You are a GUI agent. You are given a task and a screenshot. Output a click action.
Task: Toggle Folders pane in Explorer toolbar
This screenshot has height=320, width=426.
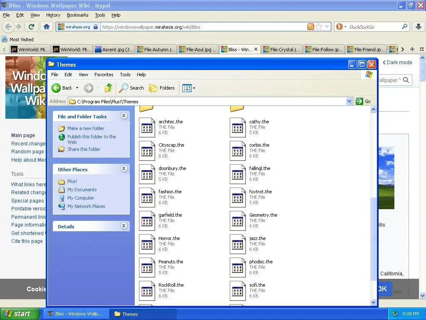162,88
